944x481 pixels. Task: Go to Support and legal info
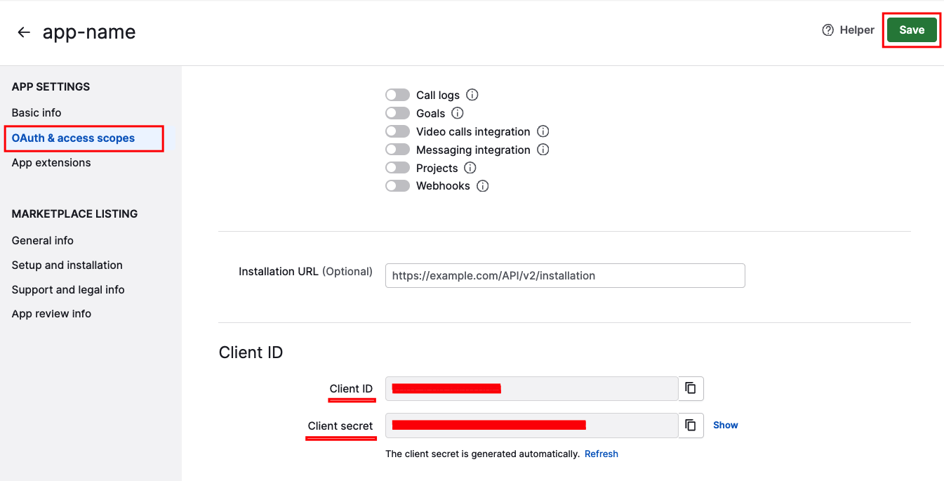67,289
